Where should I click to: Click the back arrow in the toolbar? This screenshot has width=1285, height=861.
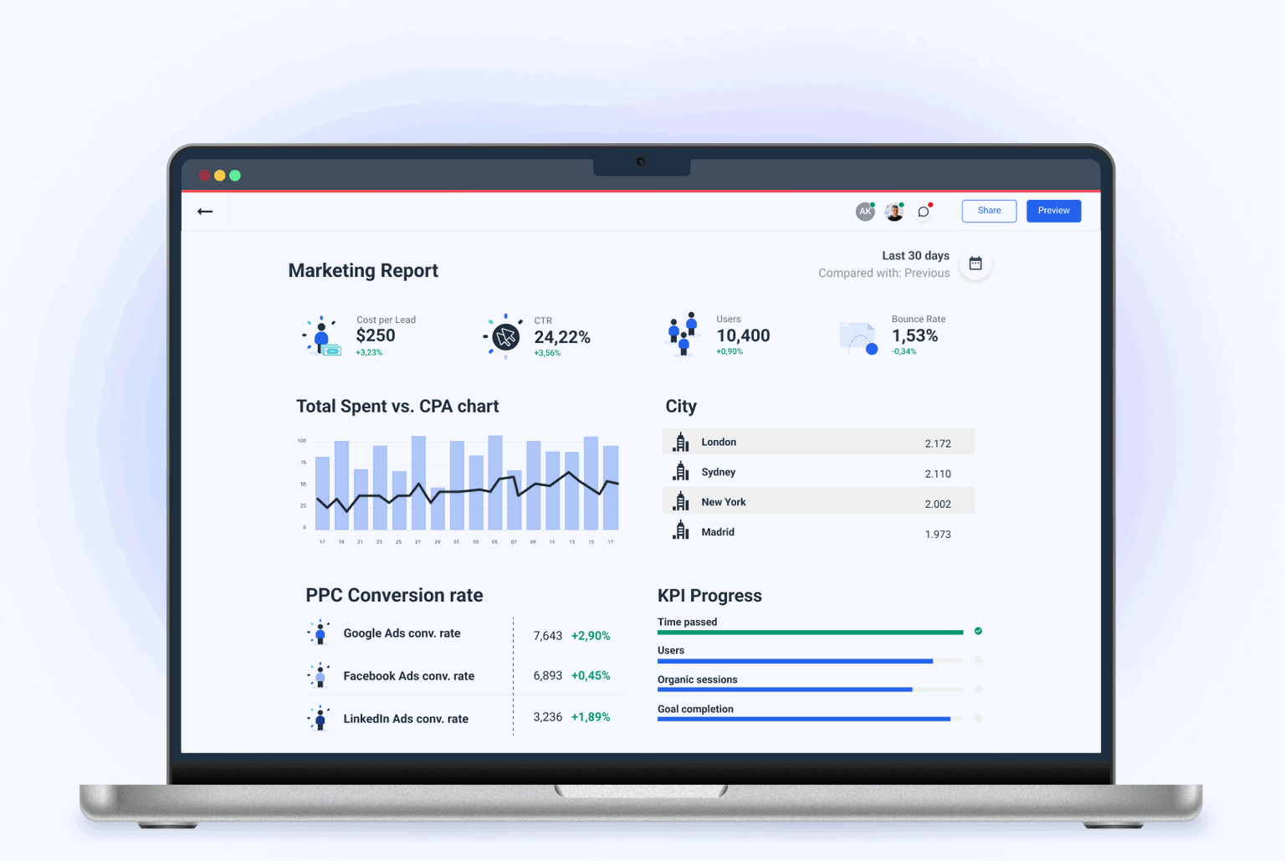pyautogui.click(x=205, y=211)
